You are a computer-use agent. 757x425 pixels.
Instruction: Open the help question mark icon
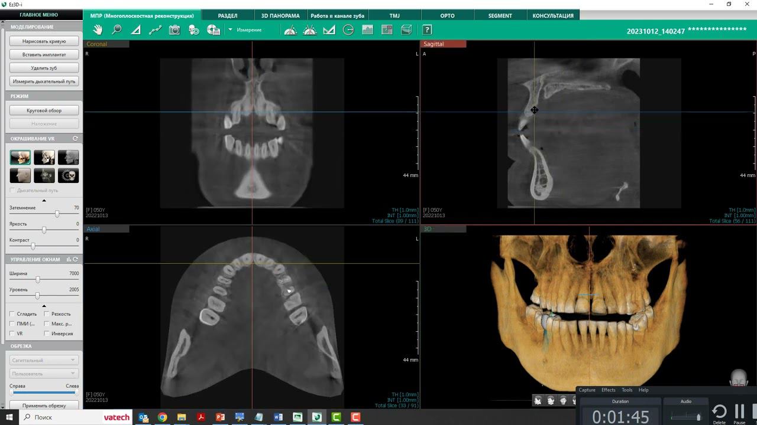[x=427, y=30]
